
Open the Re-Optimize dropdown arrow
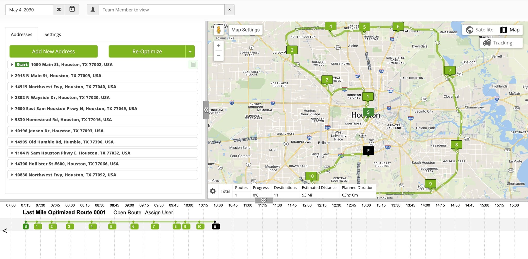(x=190, y=51)
